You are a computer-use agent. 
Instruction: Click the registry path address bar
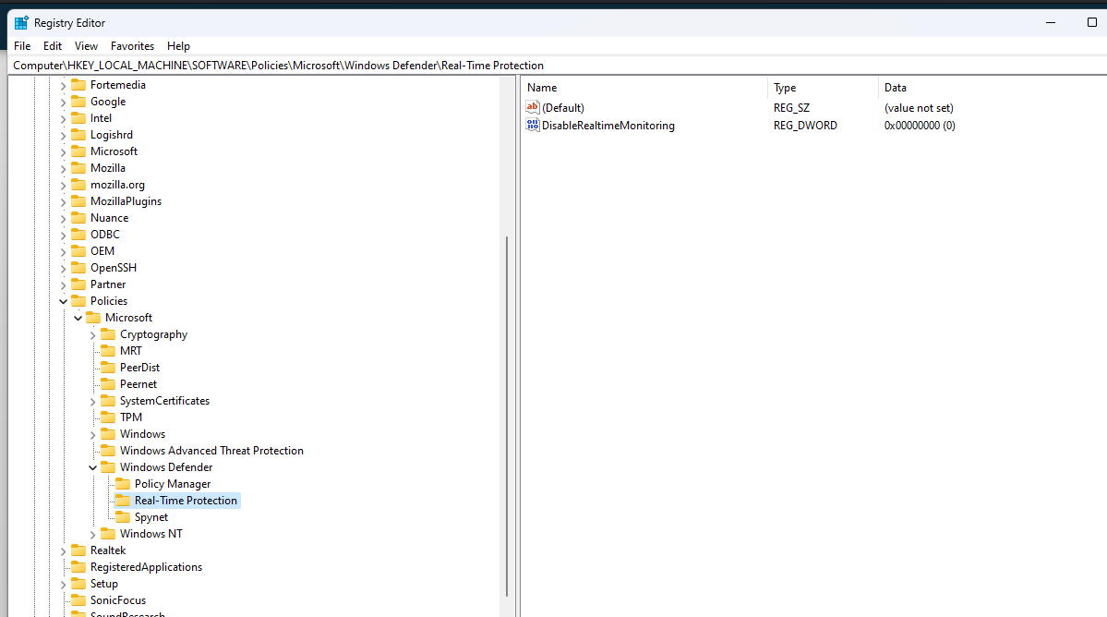558,65
